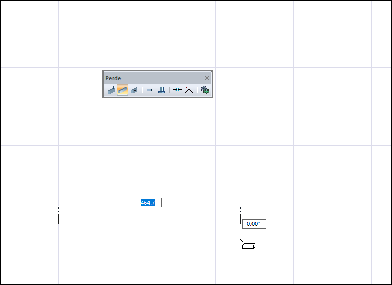Click the rectangle with up-down arrows icon
This screenshot has height=285, width=392.
pos(150,90)
